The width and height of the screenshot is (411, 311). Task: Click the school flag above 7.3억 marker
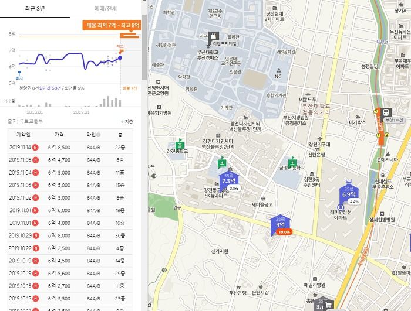pyautogui.click(x=222, y=163)
